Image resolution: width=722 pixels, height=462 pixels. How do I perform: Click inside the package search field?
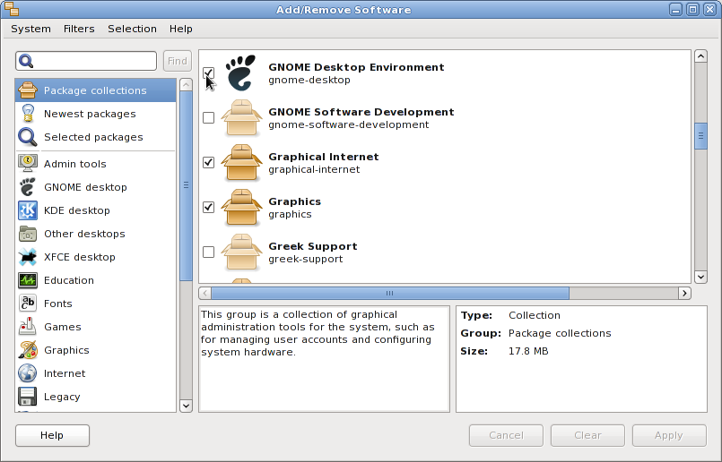pos(86,61)
